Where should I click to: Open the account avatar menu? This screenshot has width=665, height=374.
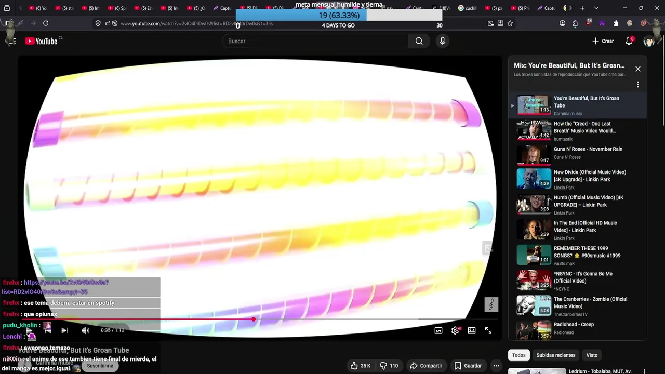(x=649, y=41)
